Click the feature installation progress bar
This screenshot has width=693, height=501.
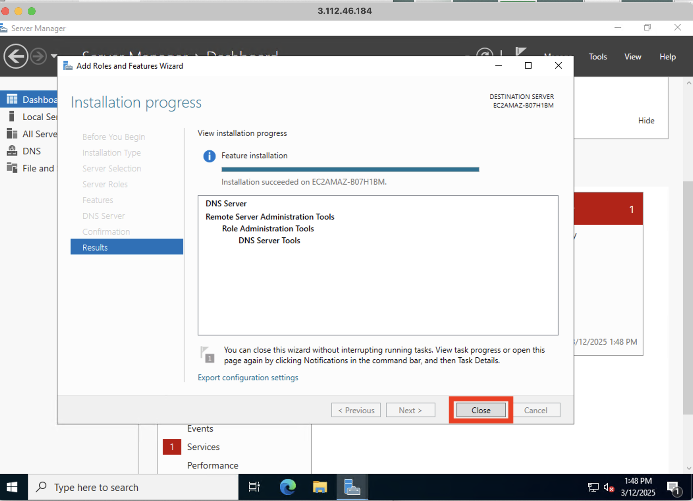tap(350, 169)
